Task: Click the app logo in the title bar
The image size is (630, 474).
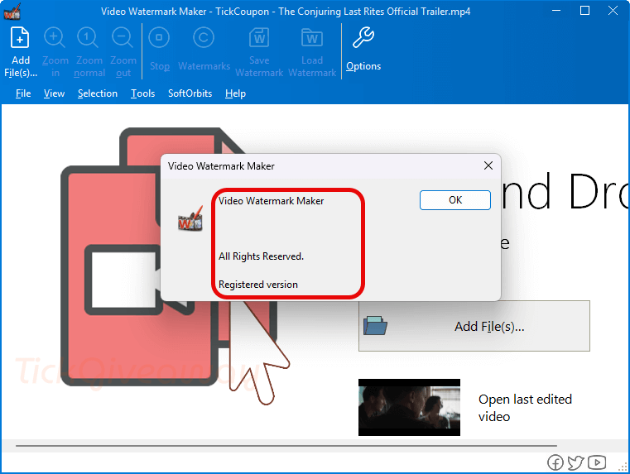Action: (x=12, y=12)
